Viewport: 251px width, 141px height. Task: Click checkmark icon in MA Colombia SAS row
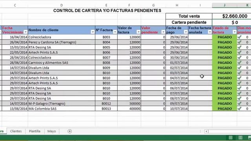pos(240,109)
